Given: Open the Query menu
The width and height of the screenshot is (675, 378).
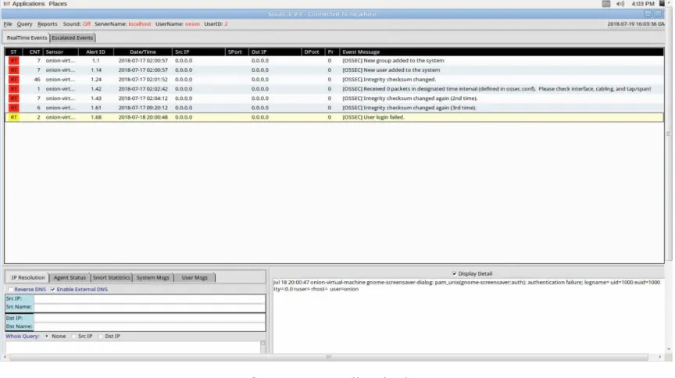Looking at the screenshot, I should [24, 24].
